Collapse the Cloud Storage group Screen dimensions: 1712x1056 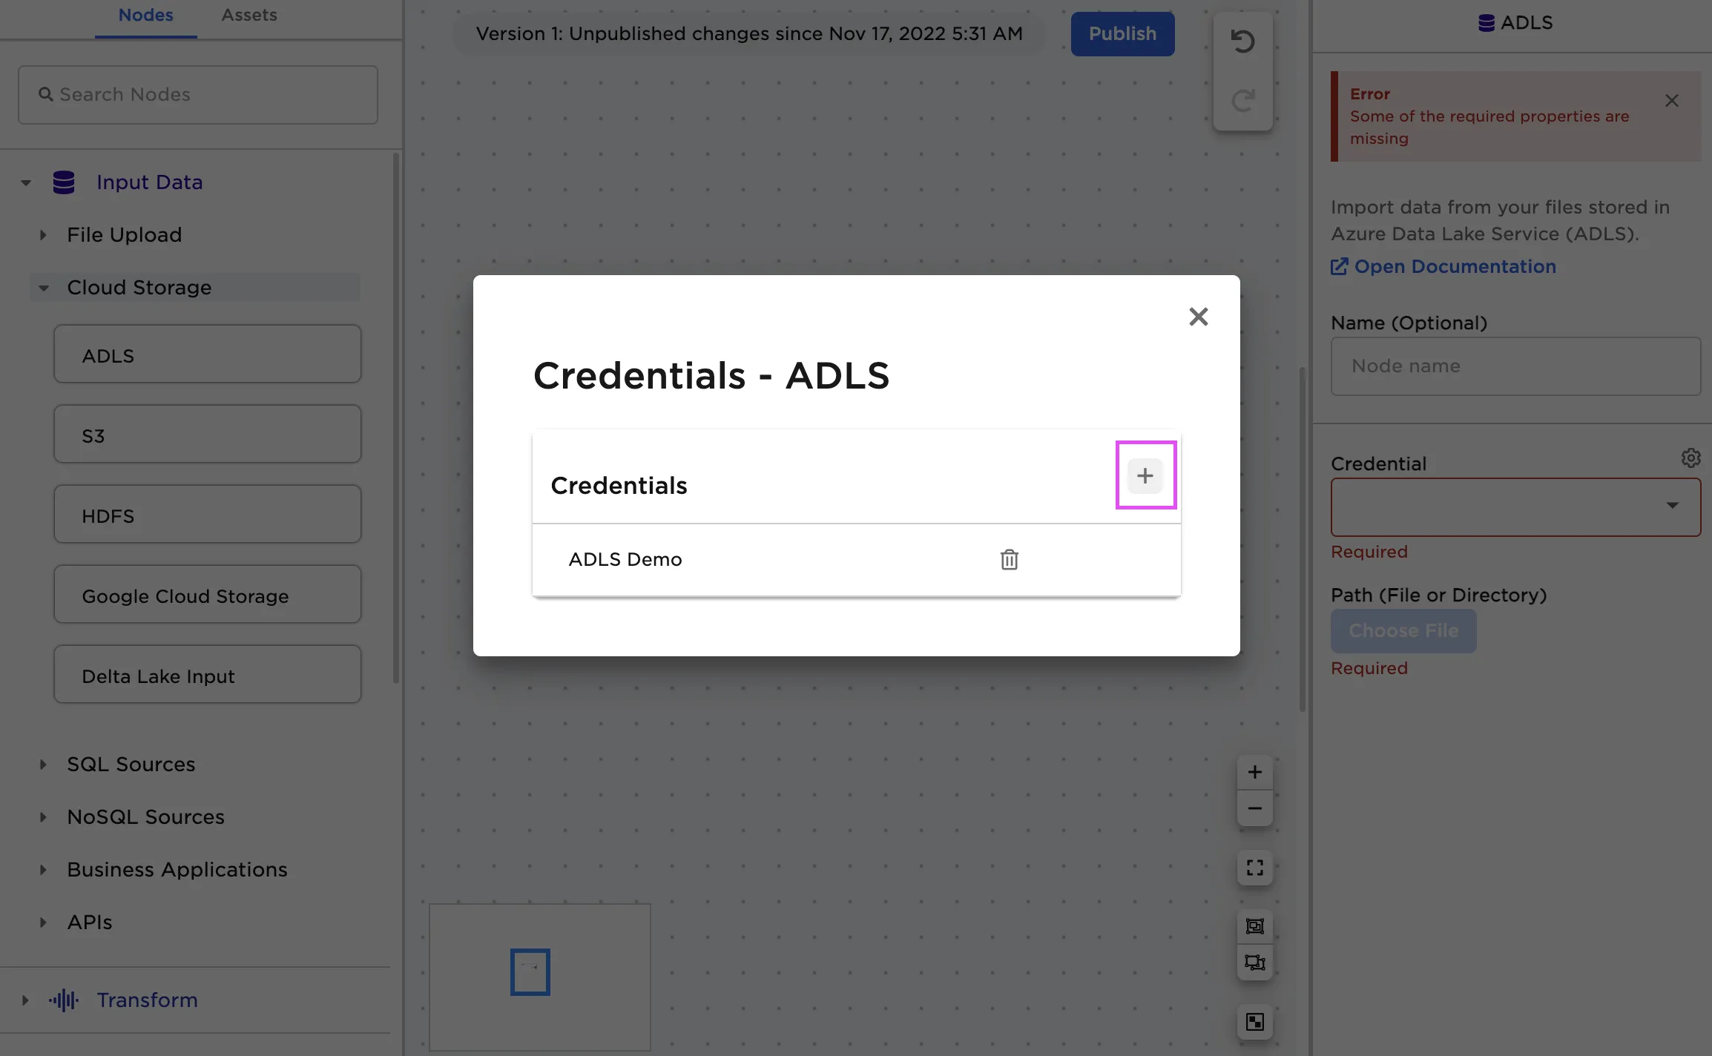44,288
